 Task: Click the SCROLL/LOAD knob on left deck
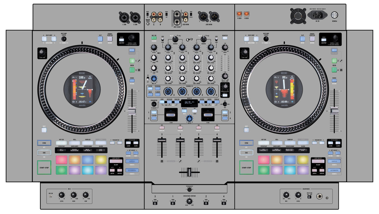[x=131, y=37]
